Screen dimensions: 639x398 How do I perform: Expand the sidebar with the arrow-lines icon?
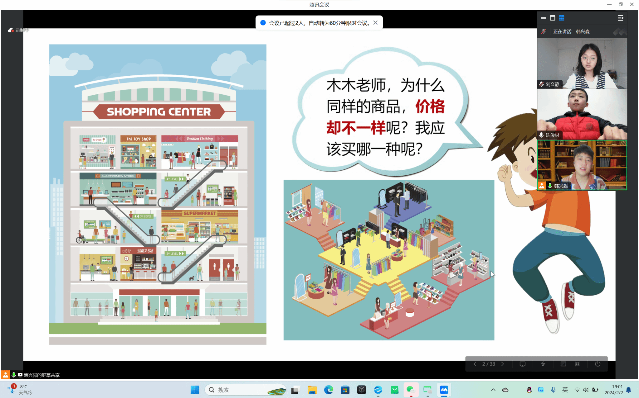[x=620, y=18]
